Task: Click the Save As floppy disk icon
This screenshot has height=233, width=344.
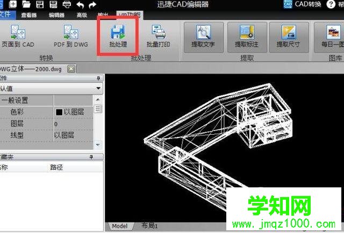Action: (x=53, y=4)
